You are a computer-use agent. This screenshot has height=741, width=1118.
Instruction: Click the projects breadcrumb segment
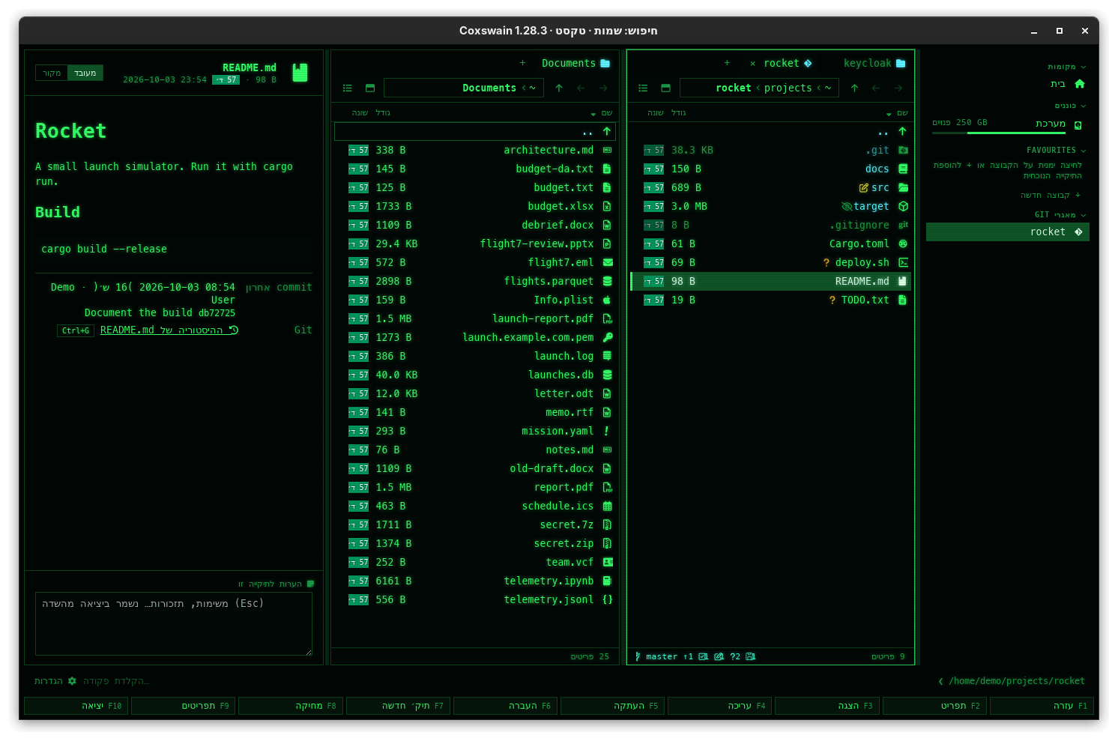click(788, 88)
